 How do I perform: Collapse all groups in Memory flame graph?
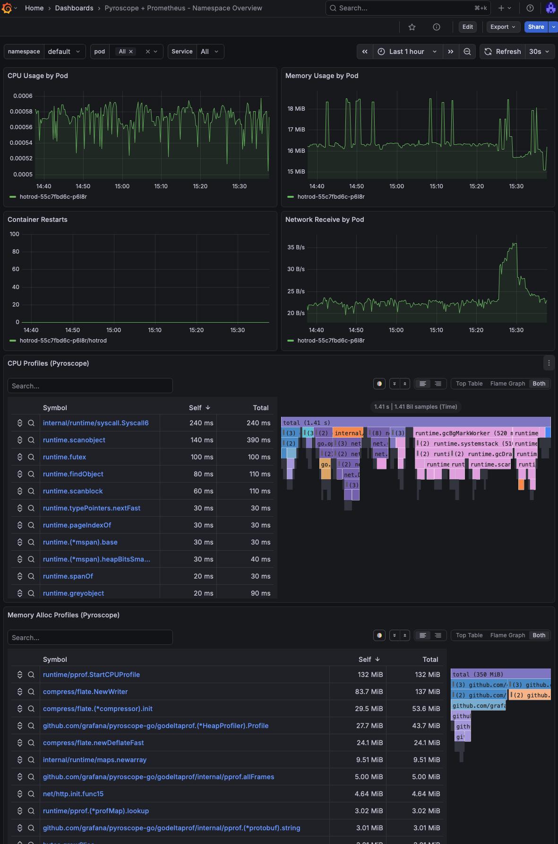(404, 635)
